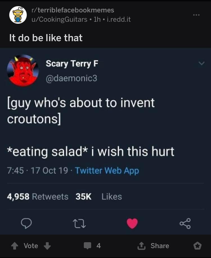The width and height of the screenshot is (211, 258).
Task: Toggle the upvote on this post
Action: pyautogui.click(x=14, y=246)
